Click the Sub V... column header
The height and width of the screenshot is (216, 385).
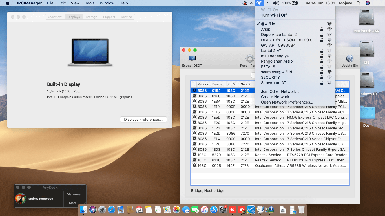point(233,84)
